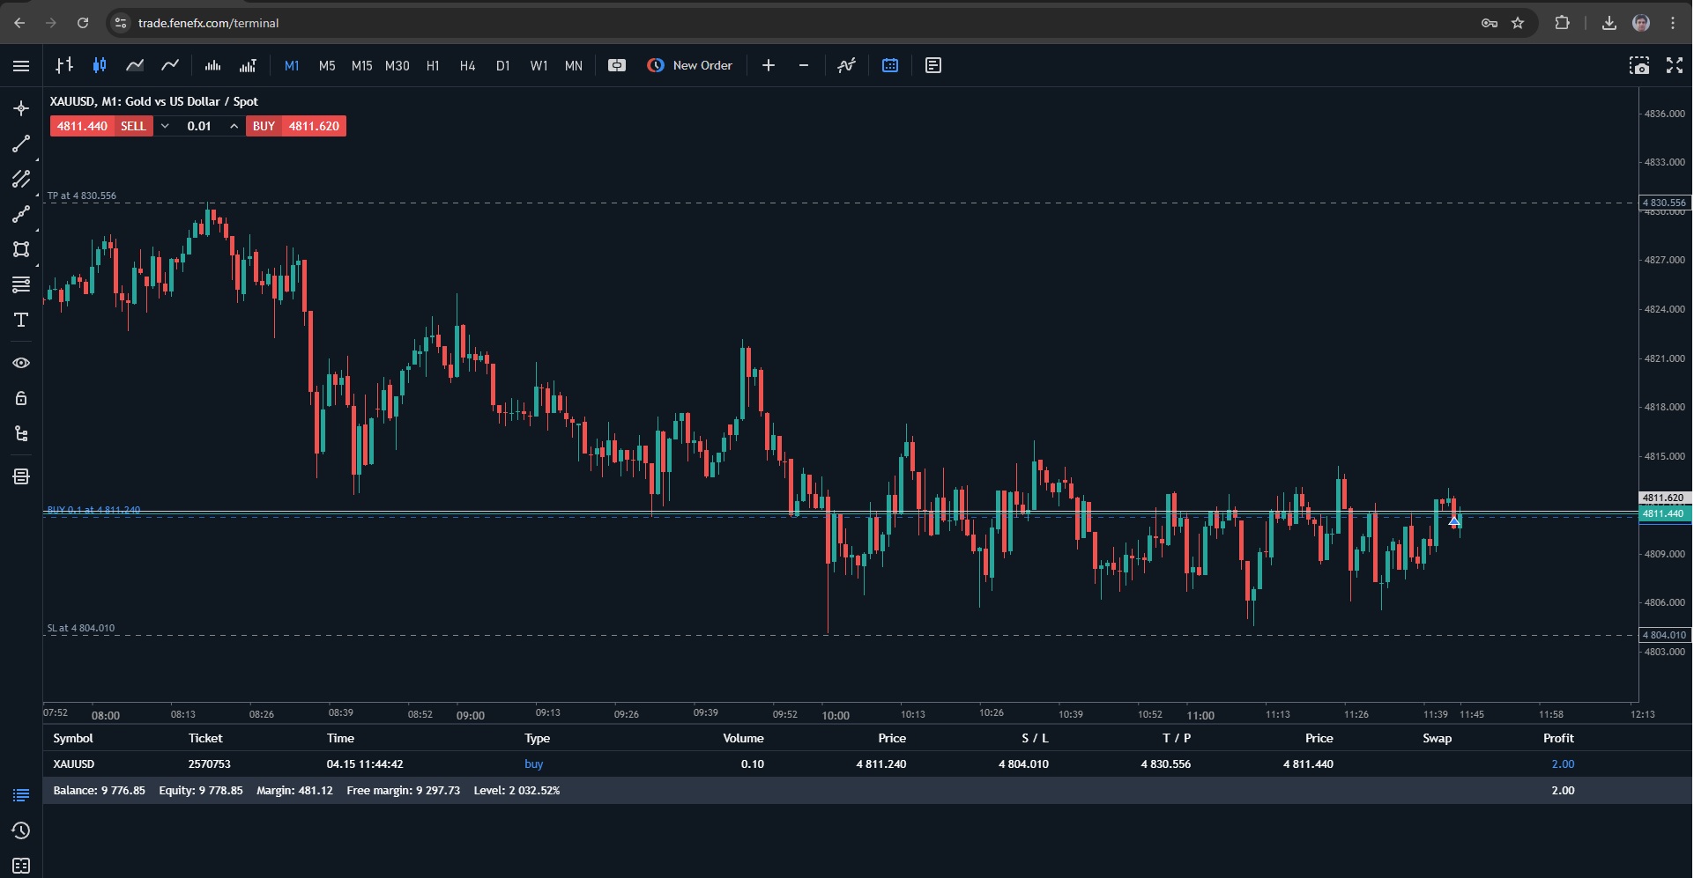The image size is (1694, 878).
Task: Decrease lot volume with down chevron
Action: [x=165, y=126]
